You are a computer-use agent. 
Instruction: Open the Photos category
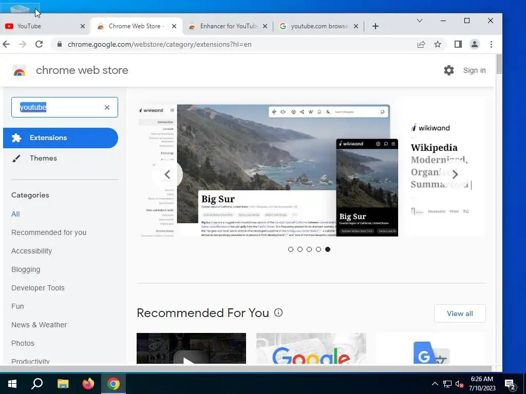[23, 343]
